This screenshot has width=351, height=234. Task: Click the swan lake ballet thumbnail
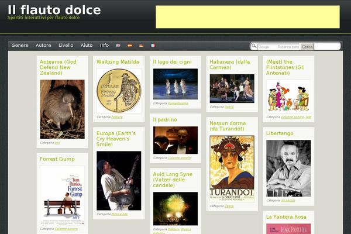(175, 84)
